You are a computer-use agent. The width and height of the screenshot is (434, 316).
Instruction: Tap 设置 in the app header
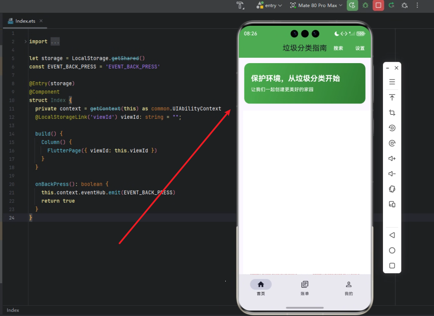pos(360,48)
